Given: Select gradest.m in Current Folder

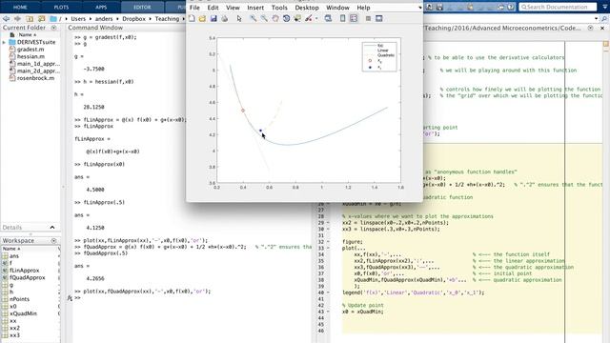Looking at the screenshot, I should [x=30, y=50].
